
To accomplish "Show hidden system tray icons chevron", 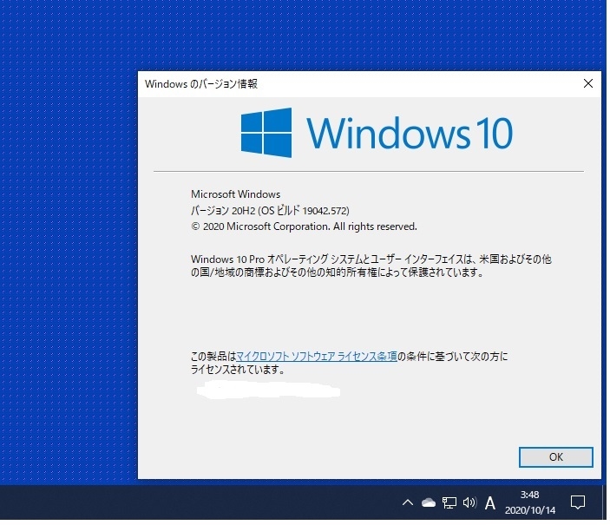I will tap(407, 502).
